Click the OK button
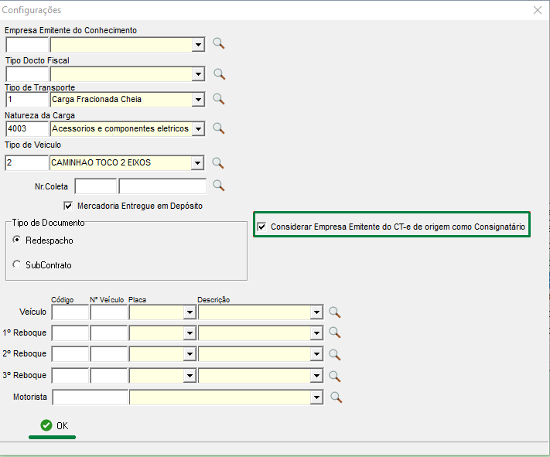 coord(54,425)
